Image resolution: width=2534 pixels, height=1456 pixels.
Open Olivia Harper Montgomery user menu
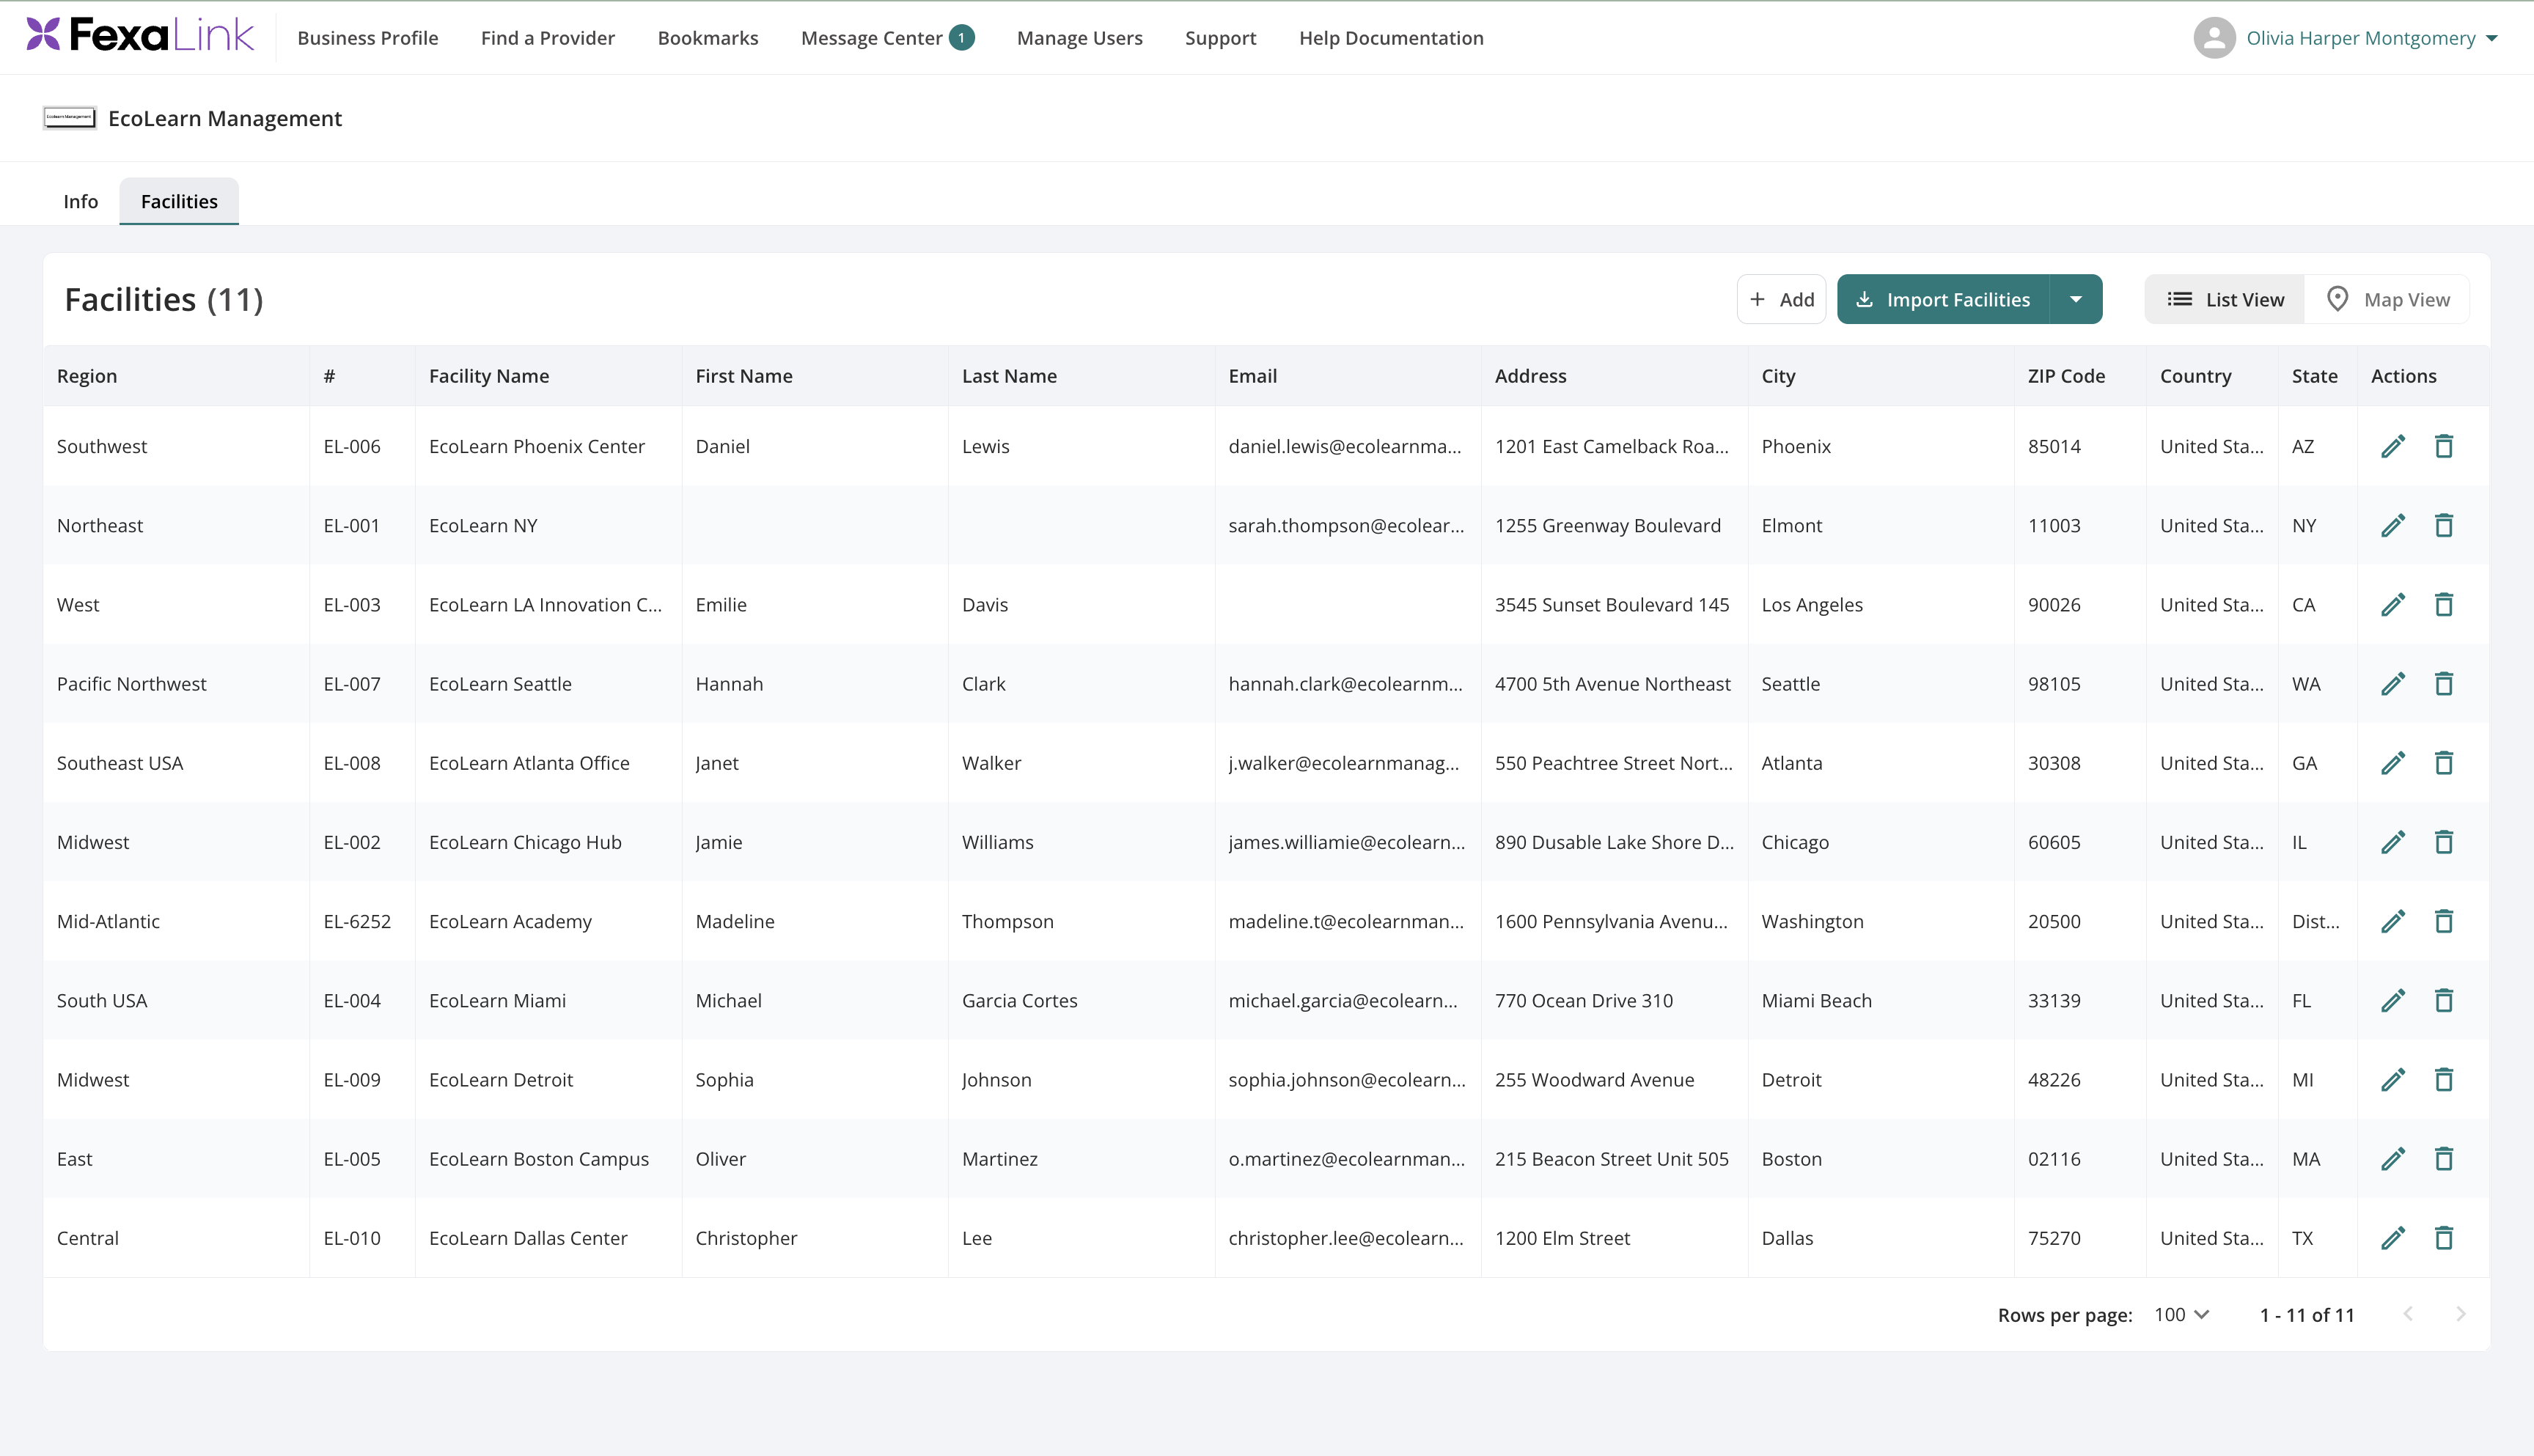[x=2372, y=38]
